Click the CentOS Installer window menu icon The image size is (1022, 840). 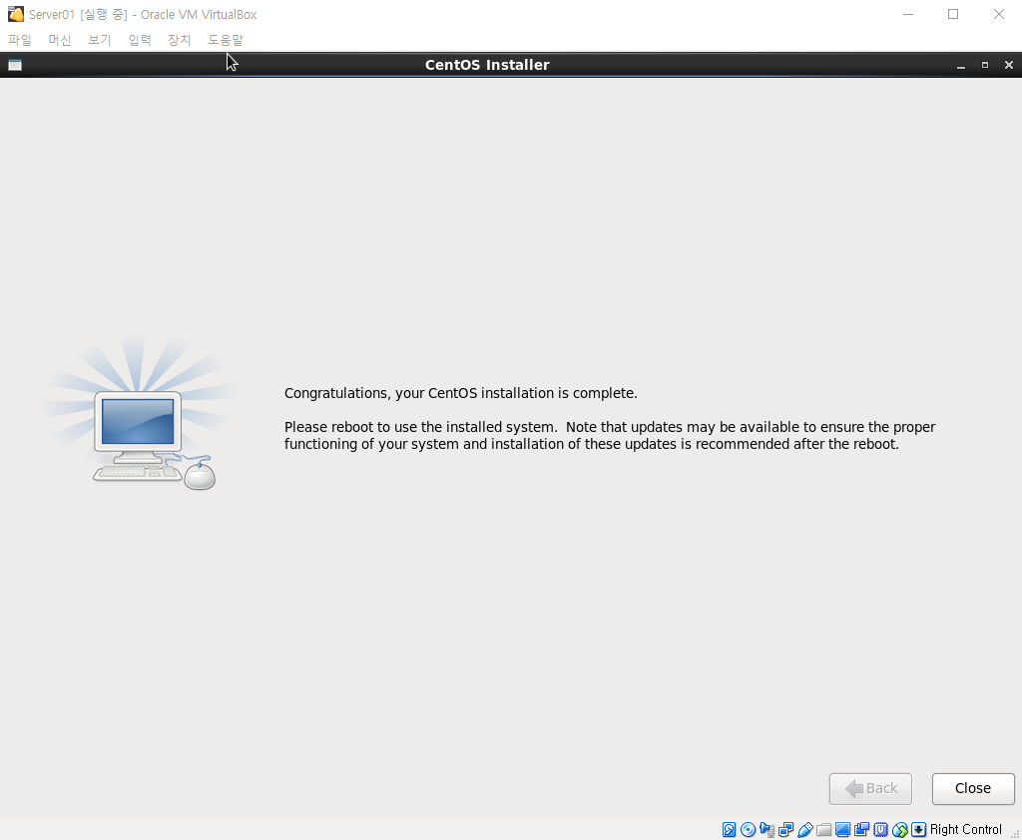tap(15, 65)
